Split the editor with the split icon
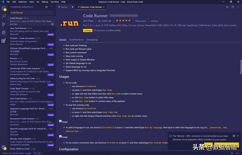The width and height of the screenshot is (242, 155). click(x=233, y=7)
